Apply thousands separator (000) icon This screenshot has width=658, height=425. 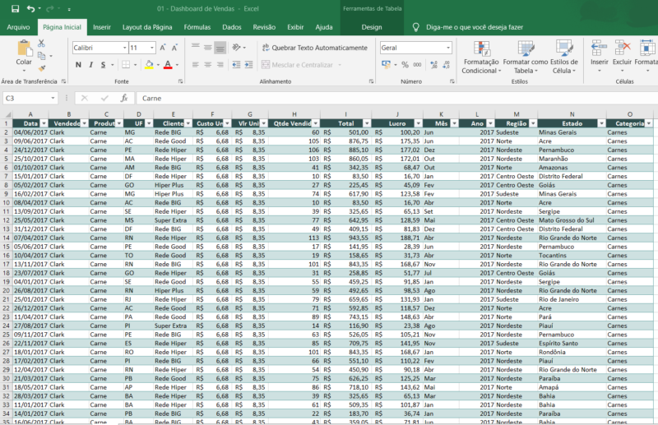[417, 65]
